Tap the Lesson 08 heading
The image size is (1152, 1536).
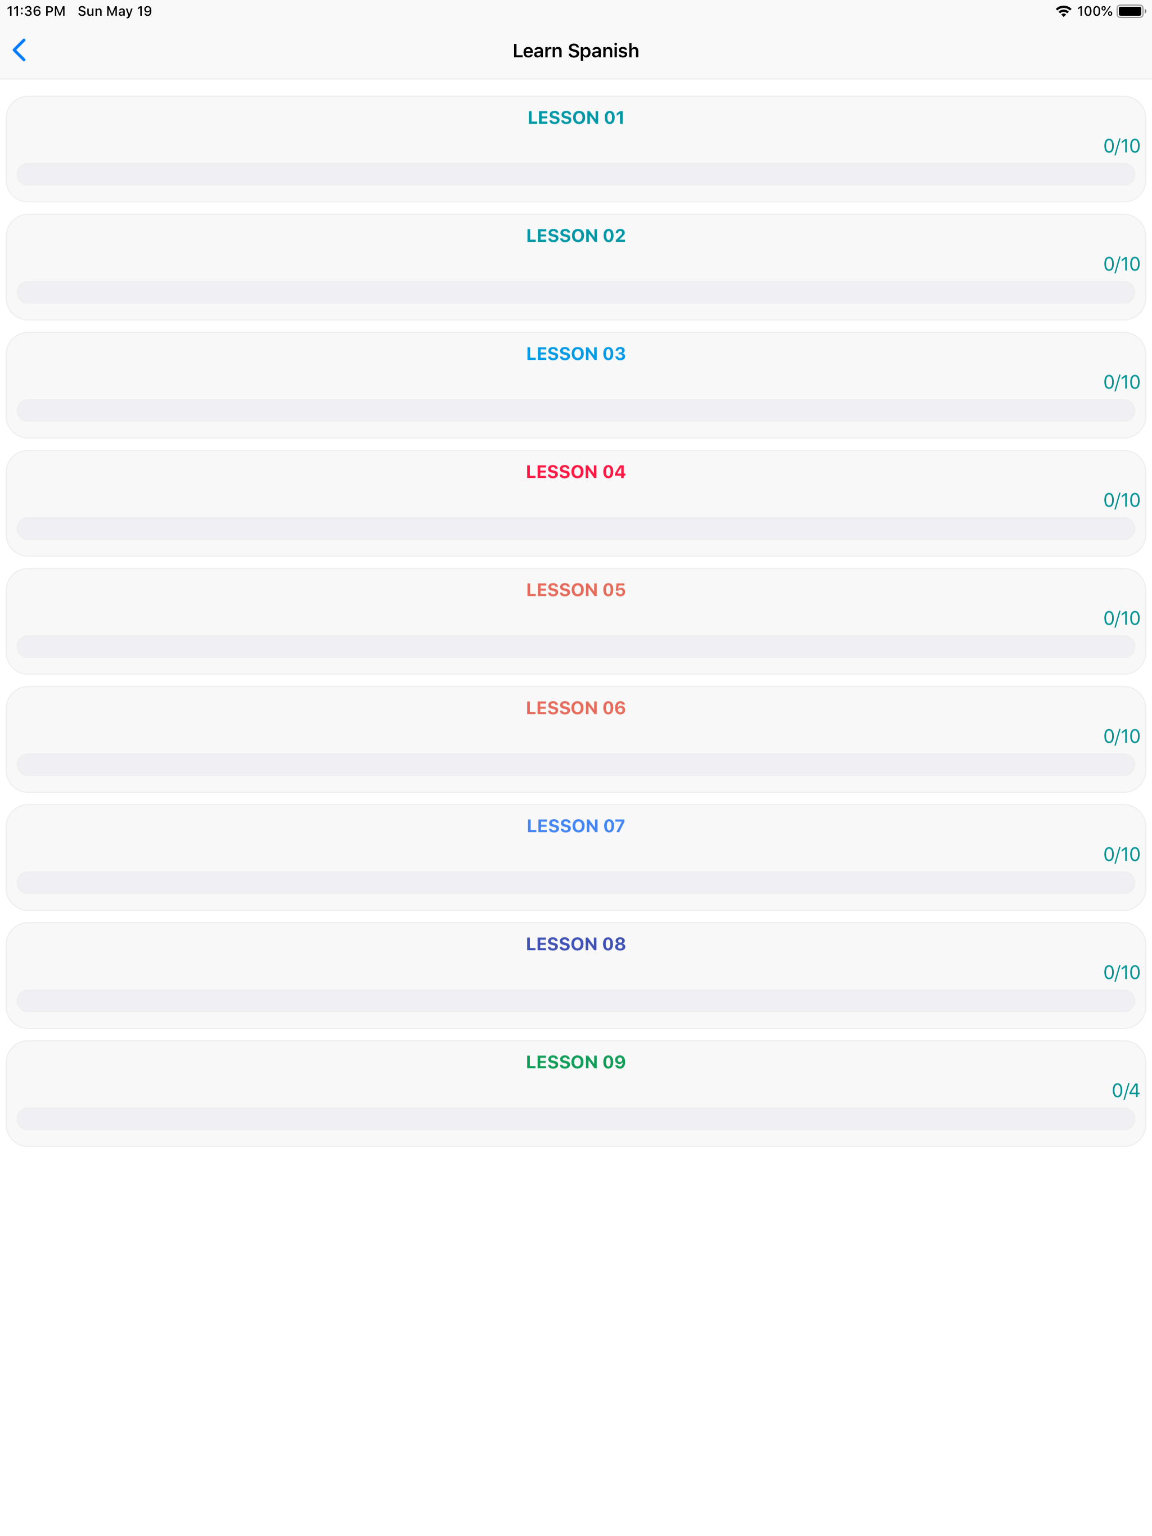[575, 943]
